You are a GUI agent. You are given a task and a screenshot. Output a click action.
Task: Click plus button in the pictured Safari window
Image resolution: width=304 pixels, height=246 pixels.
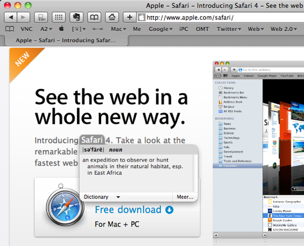(x=234, y=69)
